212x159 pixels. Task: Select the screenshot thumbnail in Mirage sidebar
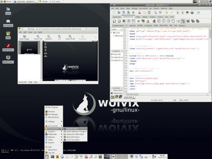tap(29, 48)
